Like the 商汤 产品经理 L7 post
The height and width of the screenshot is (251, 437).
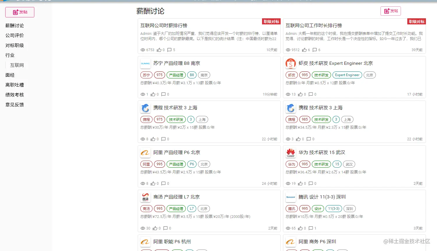point(155,228)
